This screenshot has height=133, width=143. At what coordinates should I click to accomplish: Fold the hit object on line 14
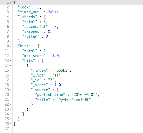coord(11,65)
